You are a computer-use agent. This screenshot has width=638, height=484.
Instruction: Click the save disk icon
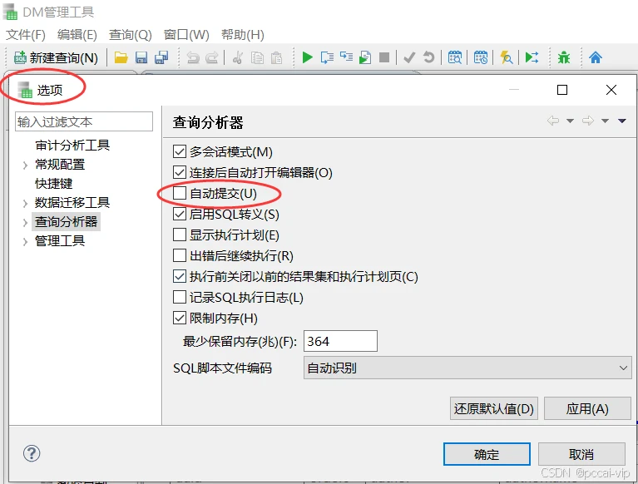click(x=141, y=57)
